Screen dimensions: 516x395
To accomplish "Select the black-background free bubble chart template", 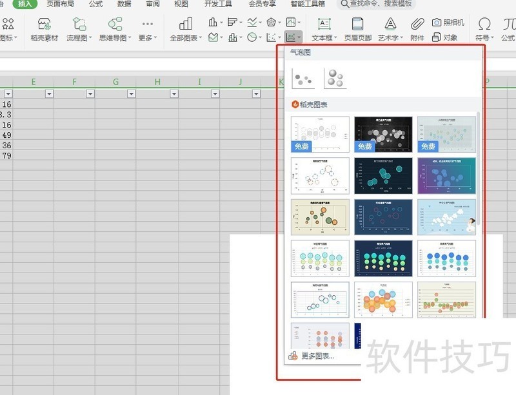I will coord(384,134).
